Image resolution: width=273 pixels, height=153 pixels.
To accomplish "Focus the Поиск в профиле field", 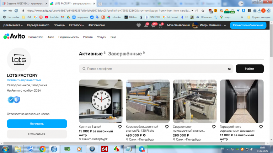I will (x=156, y=69).
